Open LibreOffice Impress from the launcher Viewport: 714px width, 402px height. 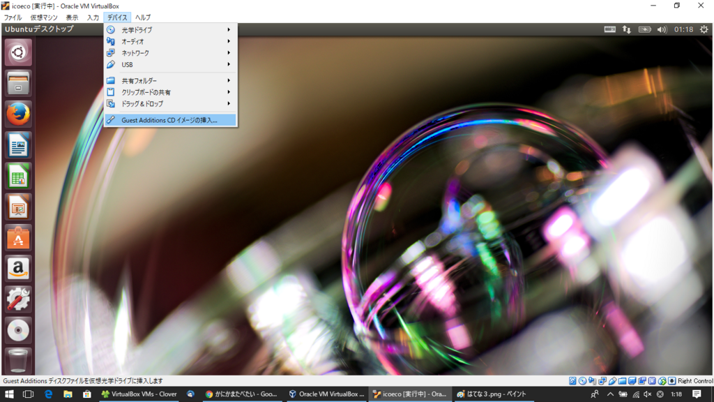coord(18,207)
